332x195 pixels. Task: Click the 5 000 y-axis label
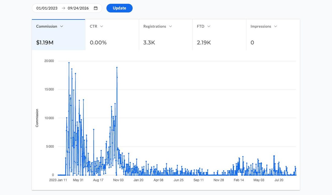click(50, 147)
